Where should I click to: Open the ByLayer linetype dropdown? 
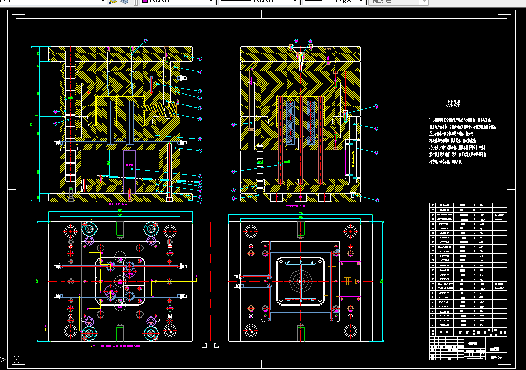click(295, 2)
